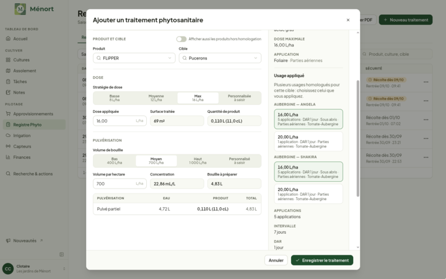Open Recherche & actions search icon

click(x=8, y=174)
